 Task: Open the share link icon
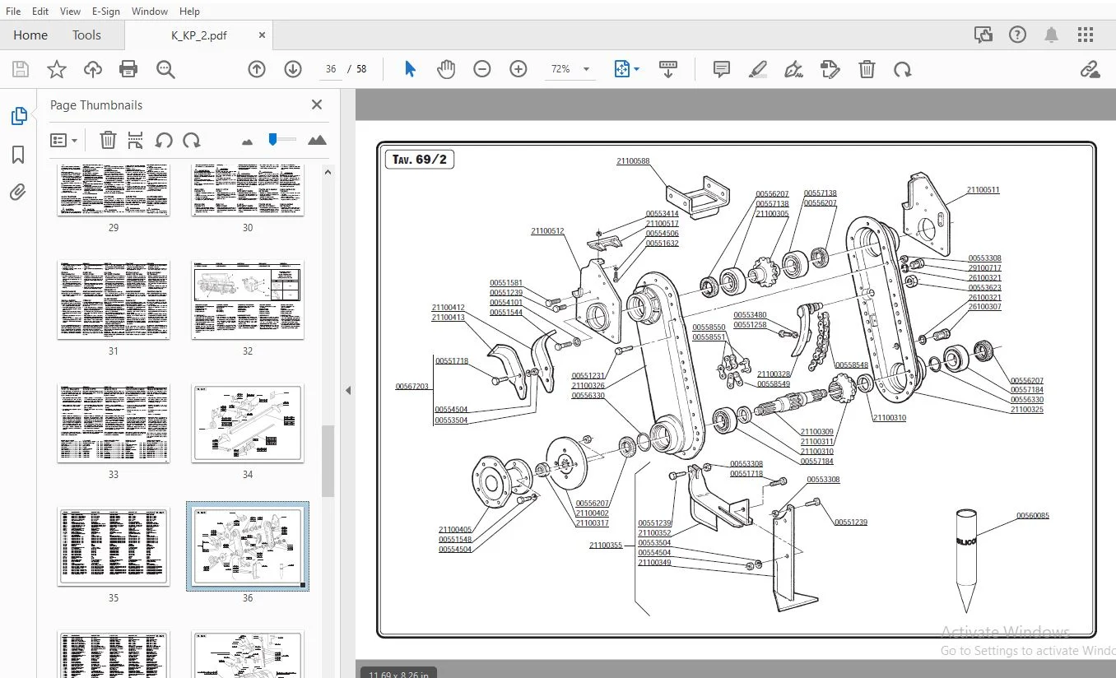pos(1090,69)
